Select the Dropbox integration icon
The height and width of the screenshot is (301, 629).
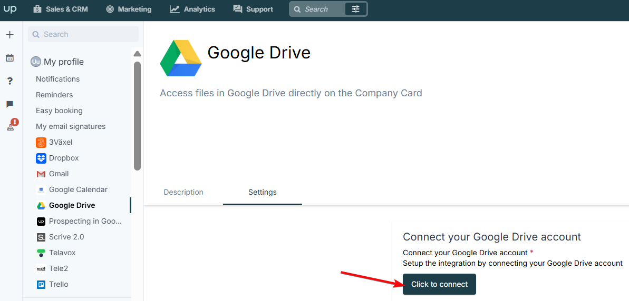click(41, 158)
